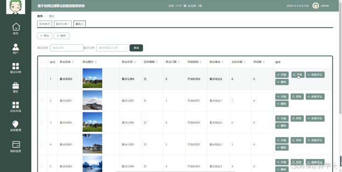The image size is (342, 172).
Task: Delete the 景点名称7 row via × 删除
Action: (282, 104)
